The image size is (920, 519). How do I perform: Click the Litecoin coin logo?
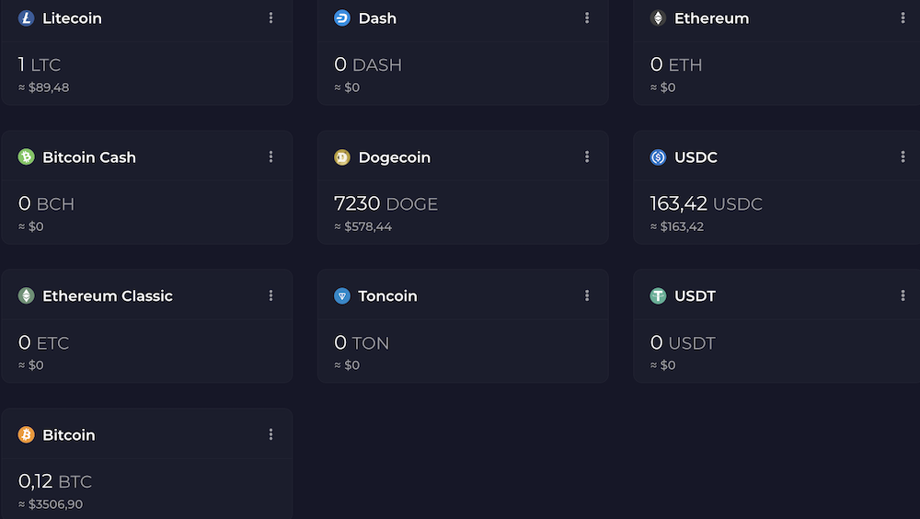(x=26, y=18)
